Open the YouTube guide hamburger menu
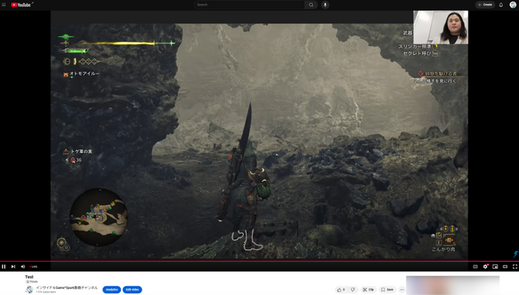Viewport: 519px width, 295px height. tap(4, 5)
